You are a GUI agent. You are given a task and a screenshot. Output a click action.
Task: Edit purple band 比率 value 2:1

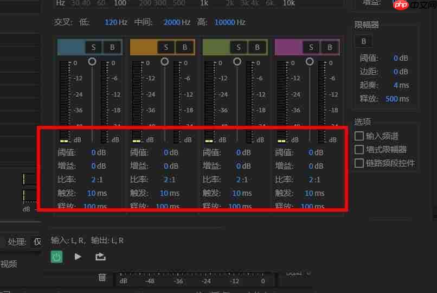point(314,180)
